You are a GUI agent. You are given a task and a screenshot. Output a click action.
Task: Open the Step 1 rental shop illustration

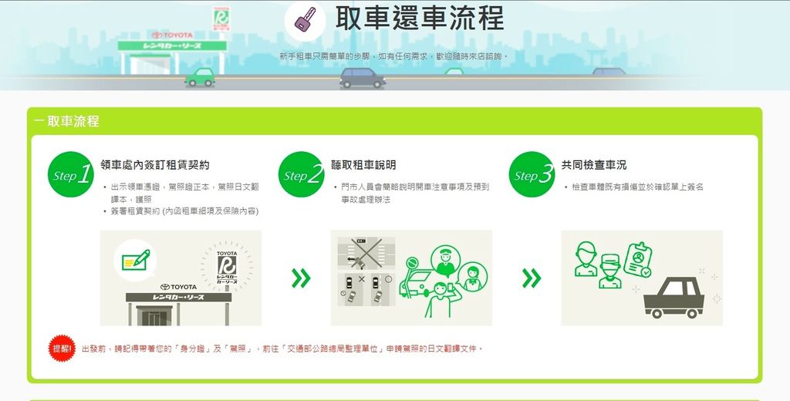point(181,278)
